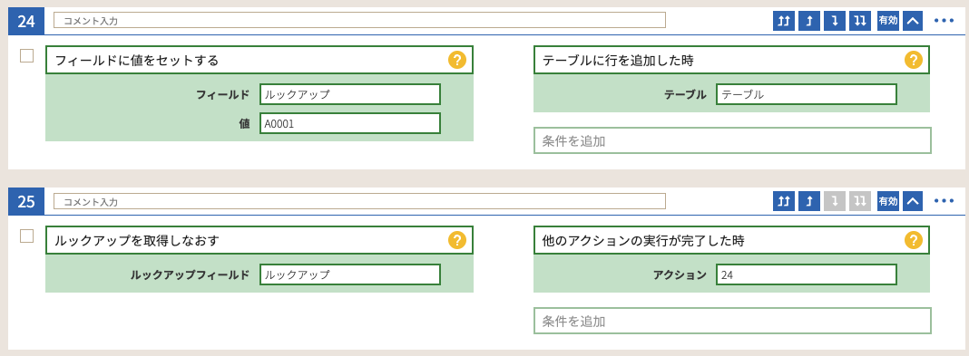The width and height of the screenshot is (969, 356).
Task: Tick the checkbox for action 25
Action: (26, 236)
